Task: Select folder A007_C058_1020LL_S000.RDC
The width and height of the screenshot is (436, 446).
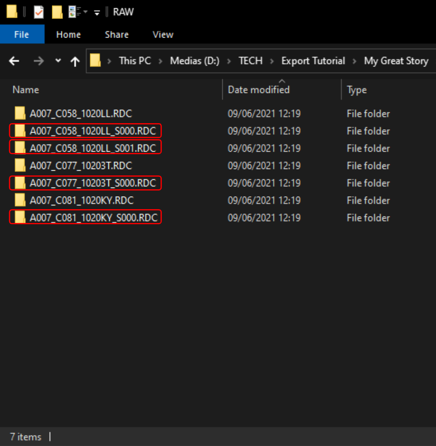Action: (x=93, y=131)
